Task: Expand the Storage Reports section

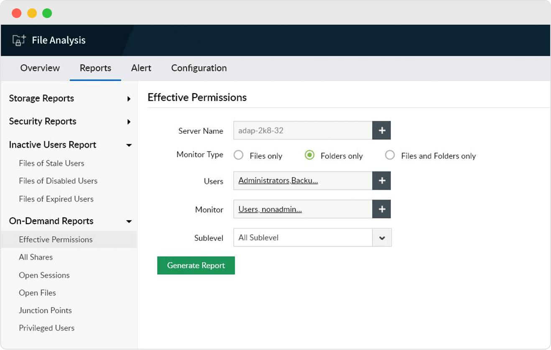Action: coord(129,99)
